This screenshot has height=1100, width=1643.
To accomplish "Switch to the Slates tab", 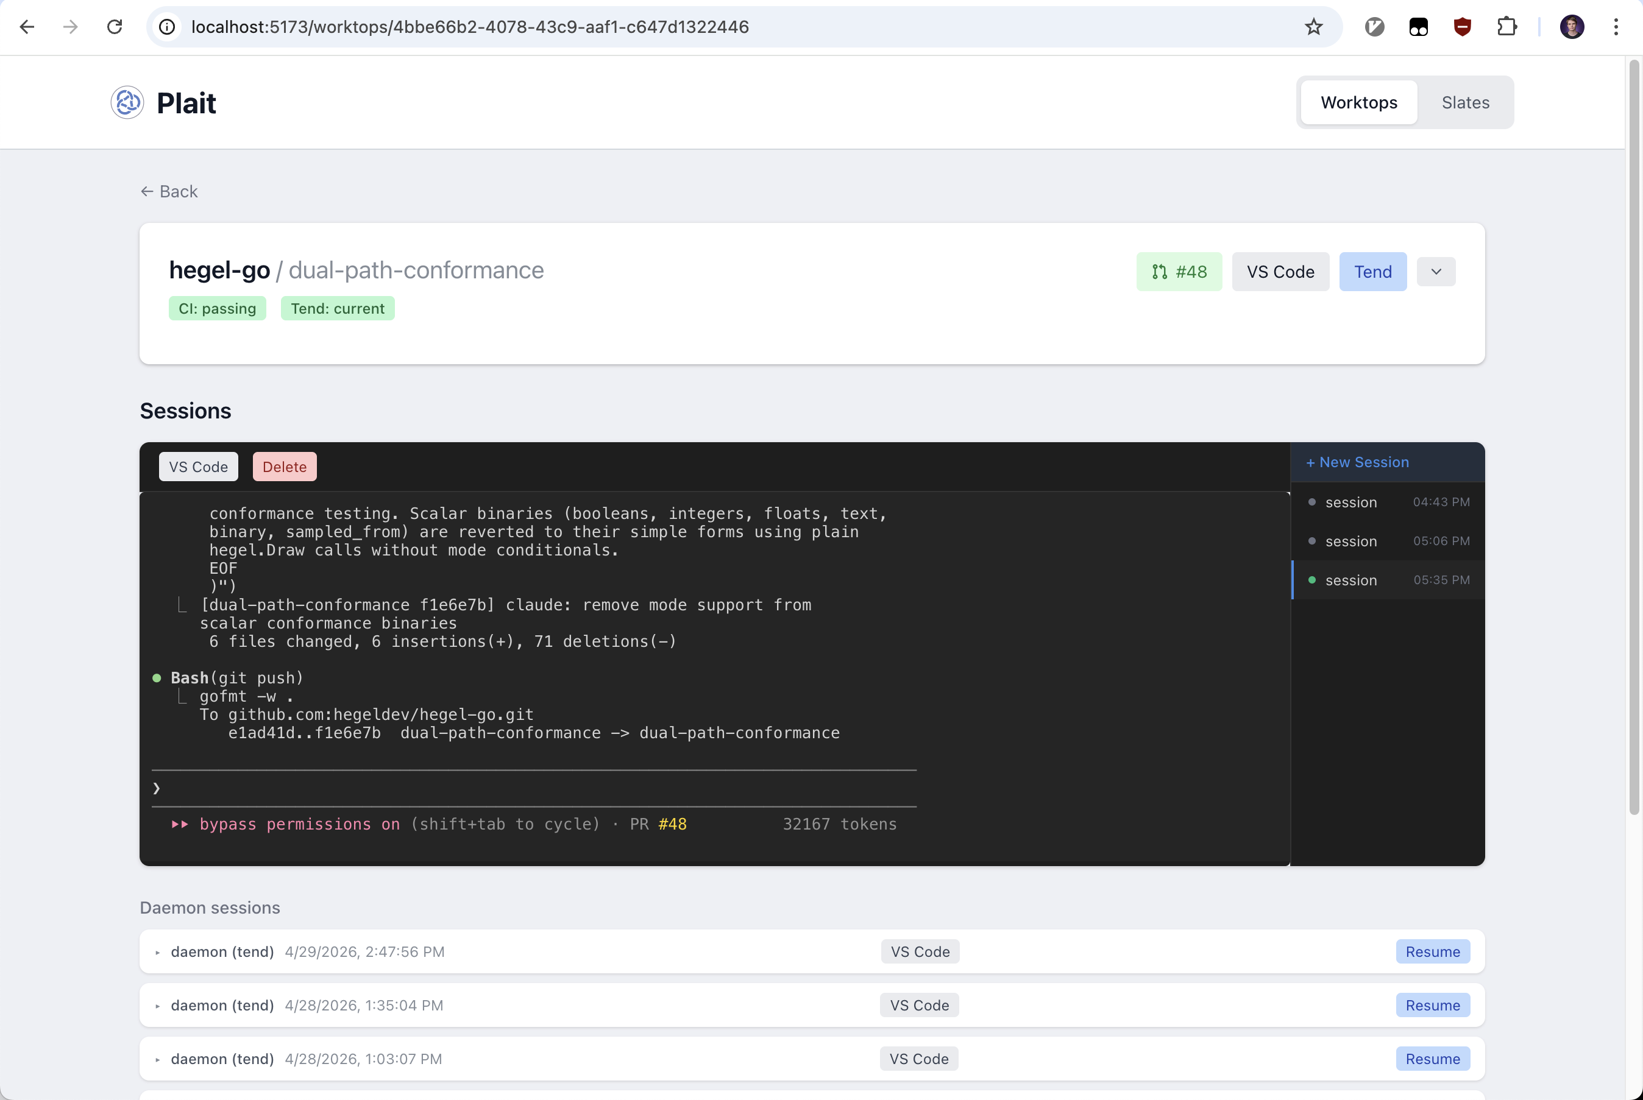I will 1466,102.
